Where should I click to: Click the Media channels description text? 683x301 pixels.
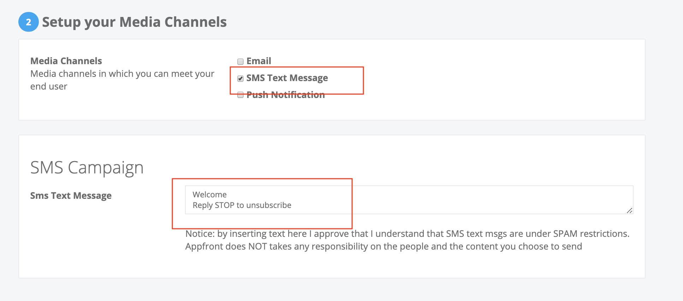(x=122, y=80)
